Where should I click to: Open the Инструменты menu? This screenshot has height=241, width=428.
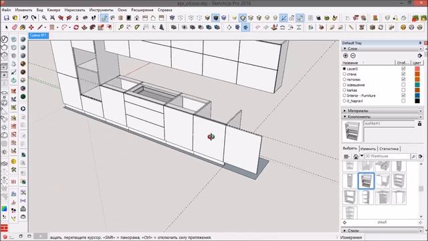click(101, 10)
